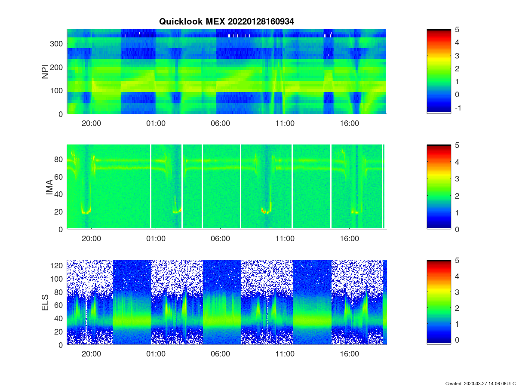
Task: Click the 40 tick on ELS y-axis
Action: pyautogui.click(x=59, y=319)
